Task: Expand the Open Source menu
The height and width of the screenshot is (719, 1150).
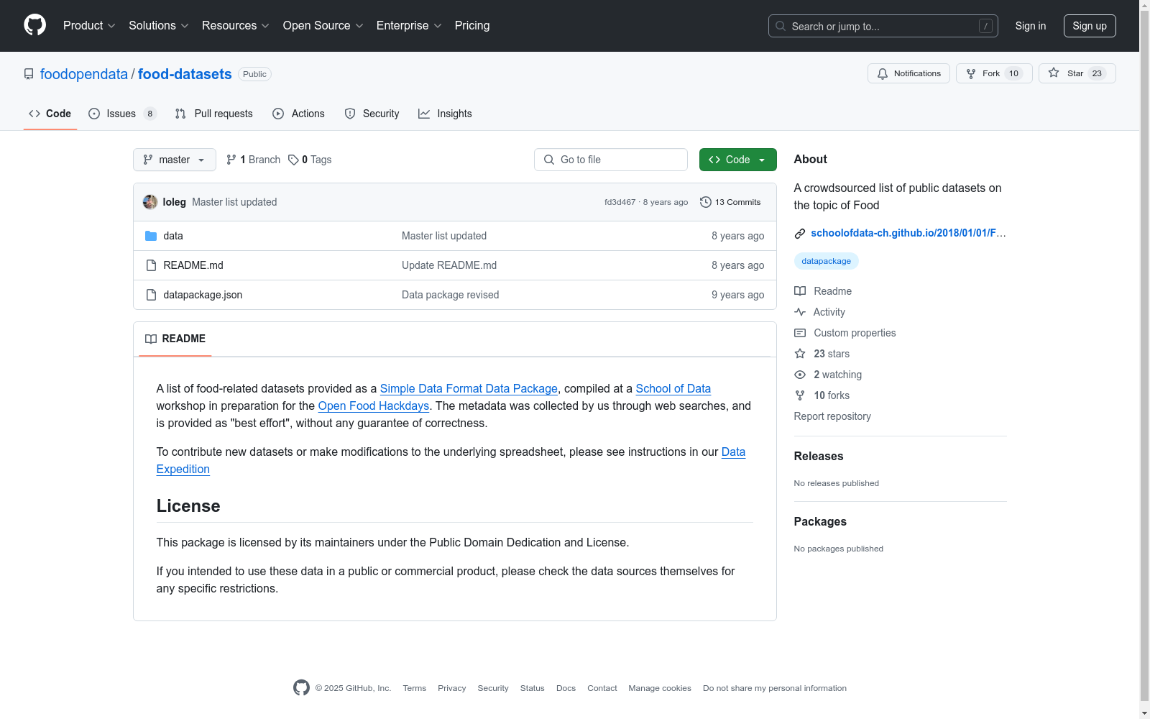Action: [x=323, y=26]
